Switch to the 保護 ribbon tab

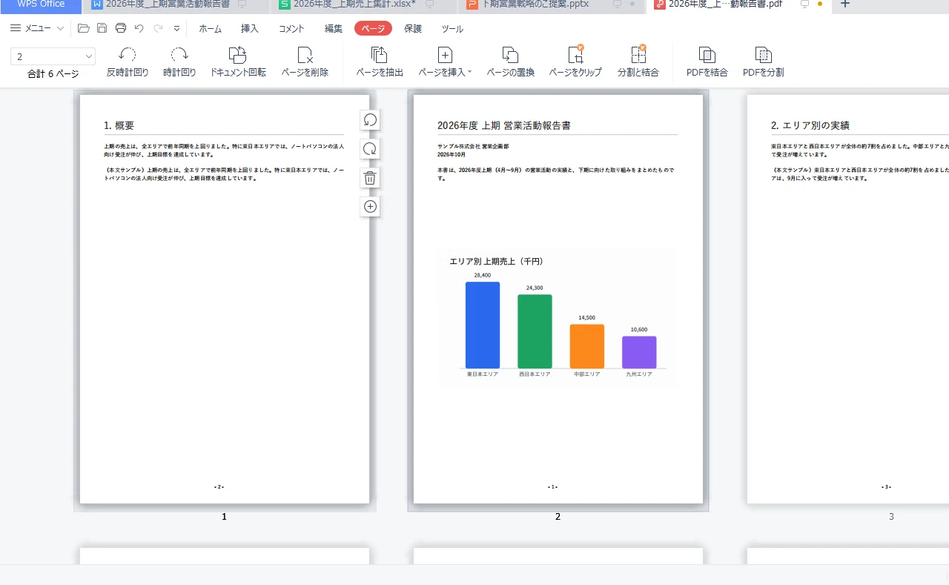point(413,29)
